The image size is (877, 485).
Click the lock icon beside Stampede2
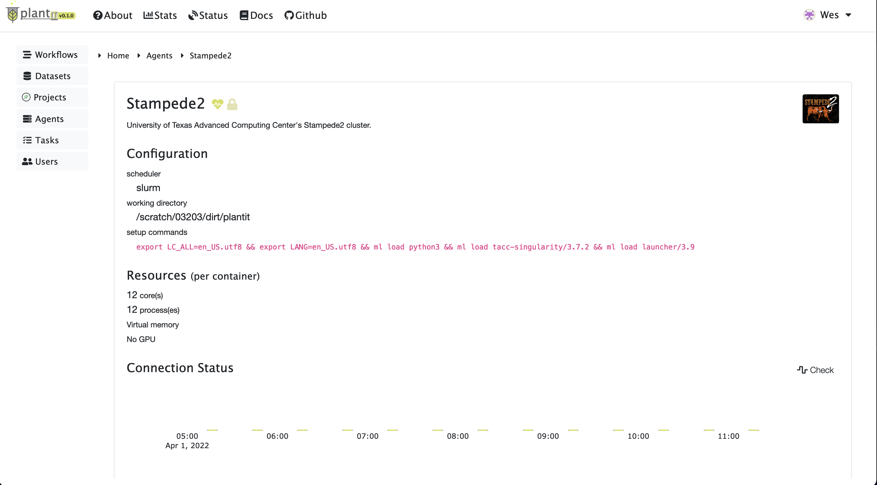232,104
